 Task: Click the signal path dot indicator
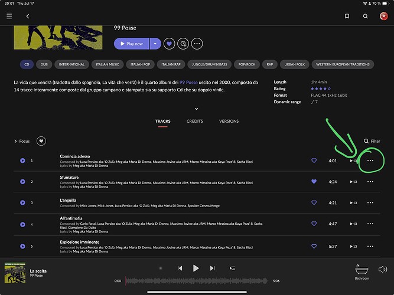click(x=161, y=268)
